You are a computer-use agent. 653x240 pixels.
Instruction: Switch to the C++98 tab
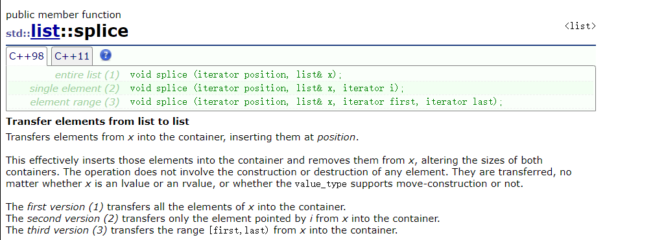pyautogui.click(x=27, y=56)
